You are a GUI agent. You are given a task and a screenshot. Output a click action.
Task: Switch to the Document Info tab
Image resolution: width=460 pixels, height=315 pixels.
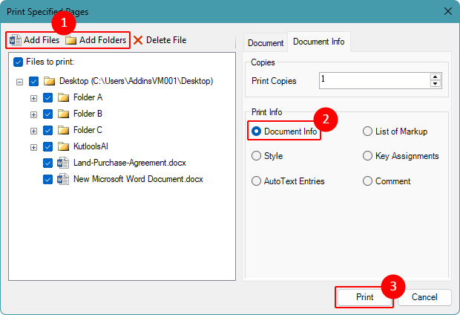tap(319, 42)
